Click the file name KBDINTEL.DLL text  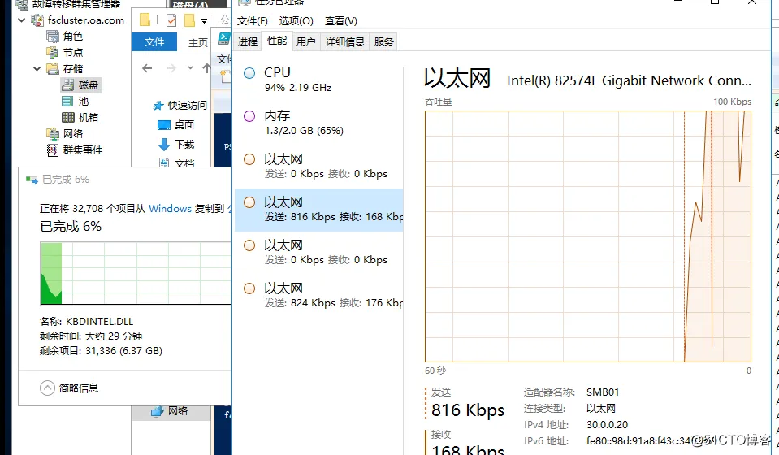click(x=99, y=322)
